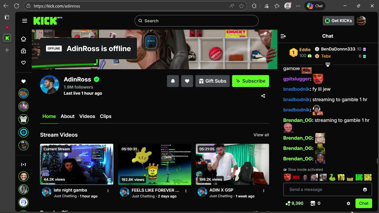Follow AdinRoss with heart button
The width and height of the screenshot is (379, 213).
click(187, 81)
